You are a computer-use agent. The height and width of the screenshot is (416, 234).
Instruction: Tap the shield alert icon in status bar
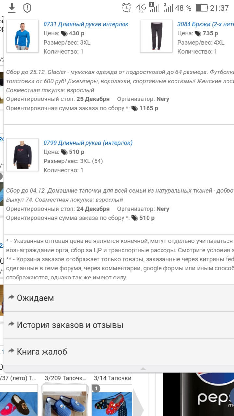27,8
